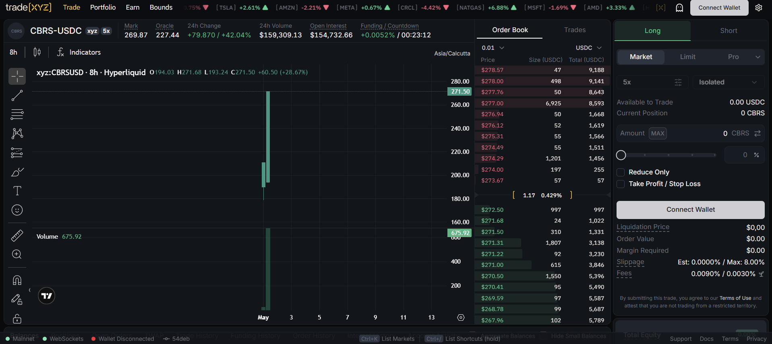Select the Long side toggle
The image size is (772, 344).
(652, 31)
